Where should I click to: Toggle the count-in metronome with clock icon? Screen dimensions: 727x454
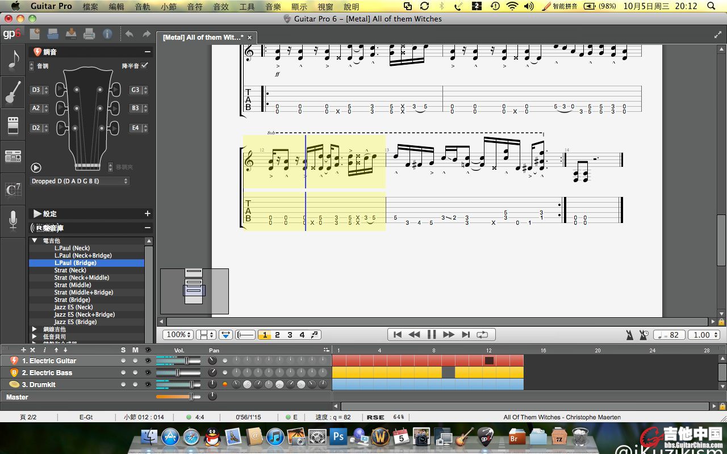coord(644,335)
